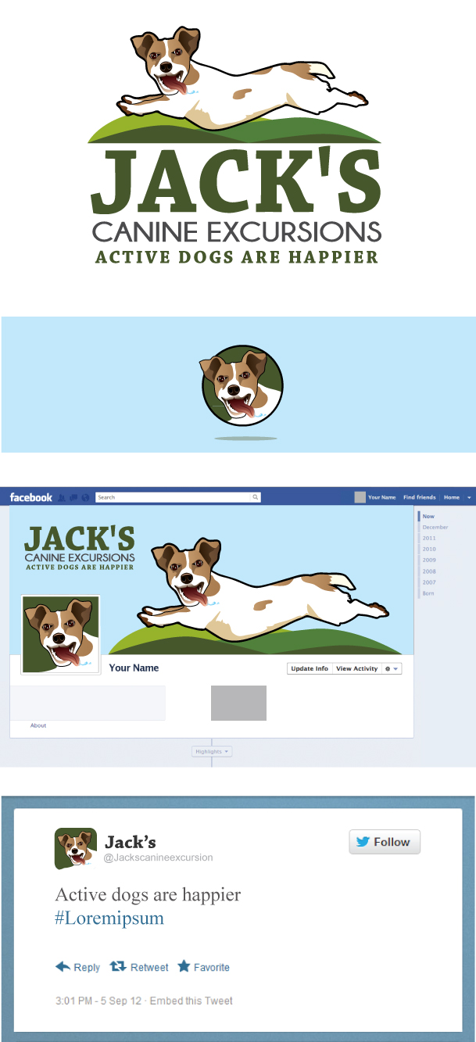Screen dimensions: 476x1042
Task: Select Now on the timeline
Action: coord(428,517)
